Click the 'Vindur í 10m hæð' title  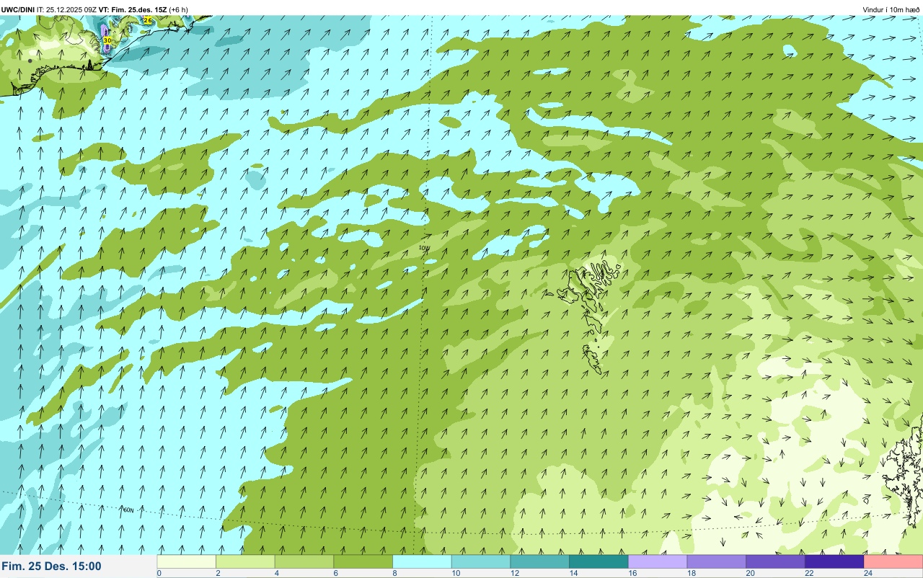[x=891, y=9]
